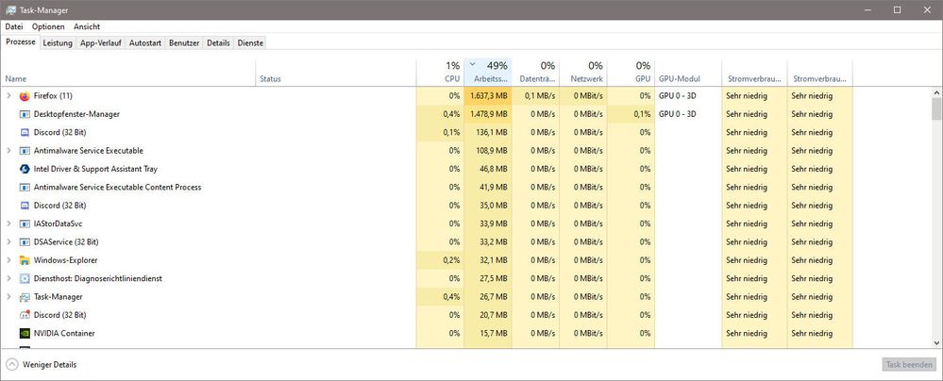Click the vertical scrollbar thumb
The height and width of the screenshot is (381, 943).
point(936,110)
